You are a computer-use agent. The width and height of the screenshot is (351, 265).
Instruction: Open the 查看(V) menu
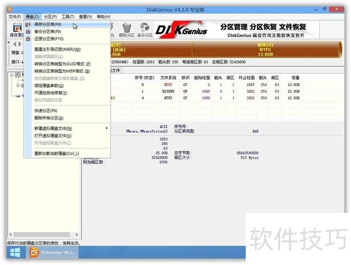pos(86,17)
